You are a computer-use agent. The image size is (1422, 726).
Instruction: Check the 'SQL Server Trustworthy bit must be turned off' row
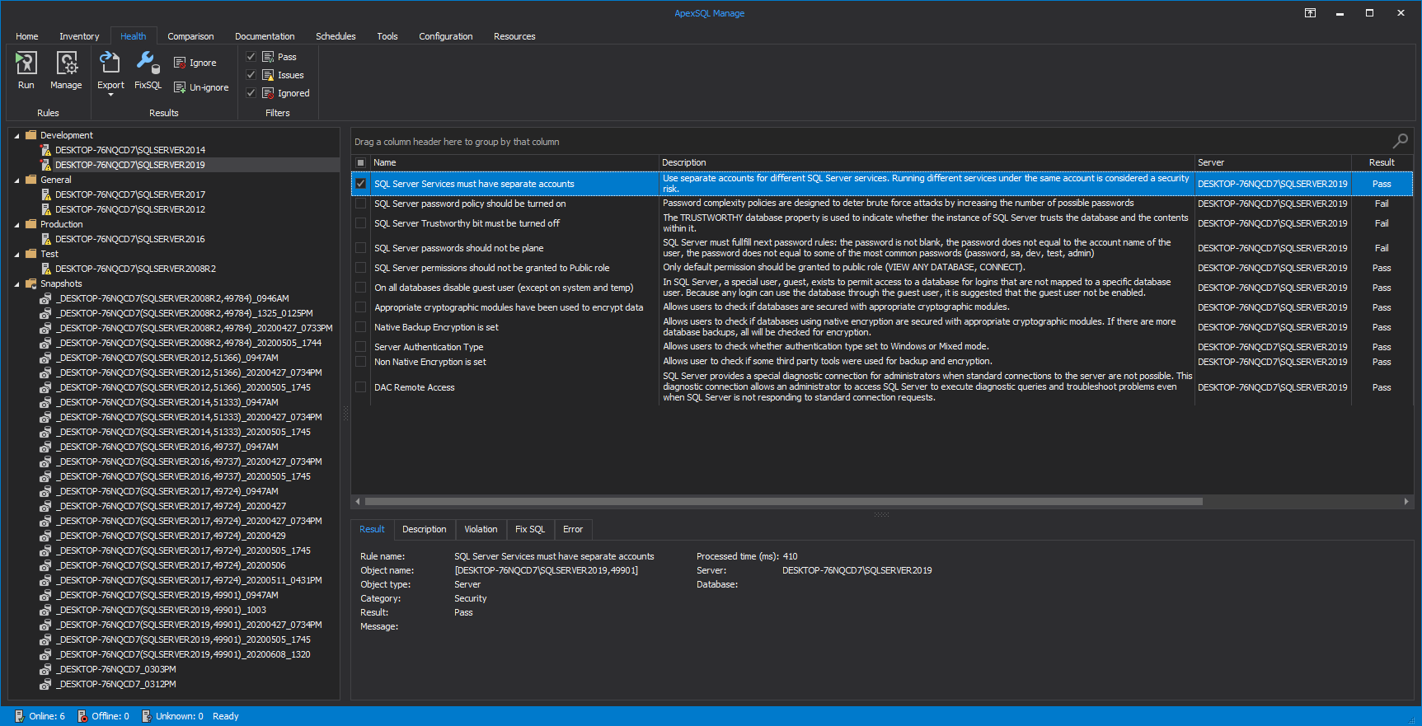[x=360, y=223]
